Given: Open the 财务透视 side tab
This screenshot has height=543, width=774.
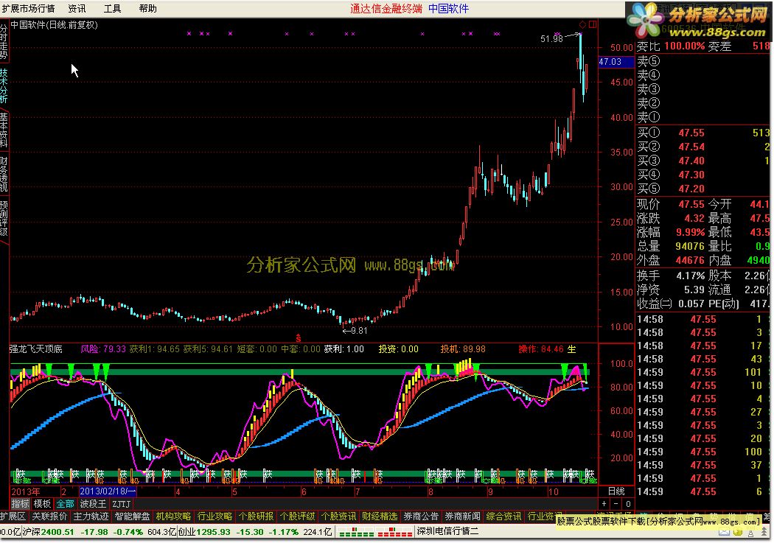Looking at the screenshot, I should pyautogui.click(x=4, y=174).
